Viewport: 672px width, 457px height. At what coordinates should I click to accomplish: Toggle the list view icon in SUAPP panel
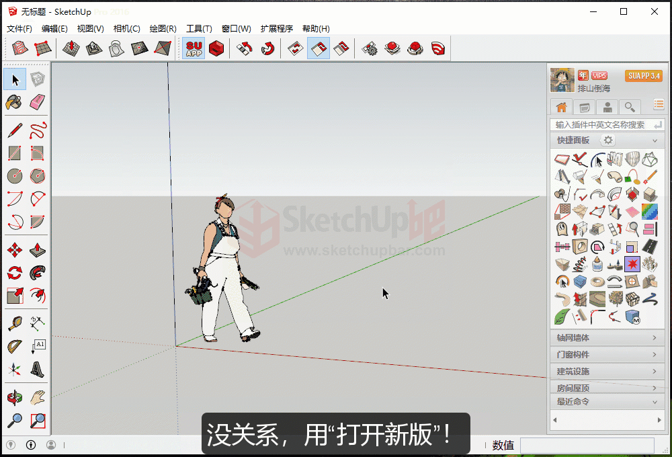pos(659,104)
